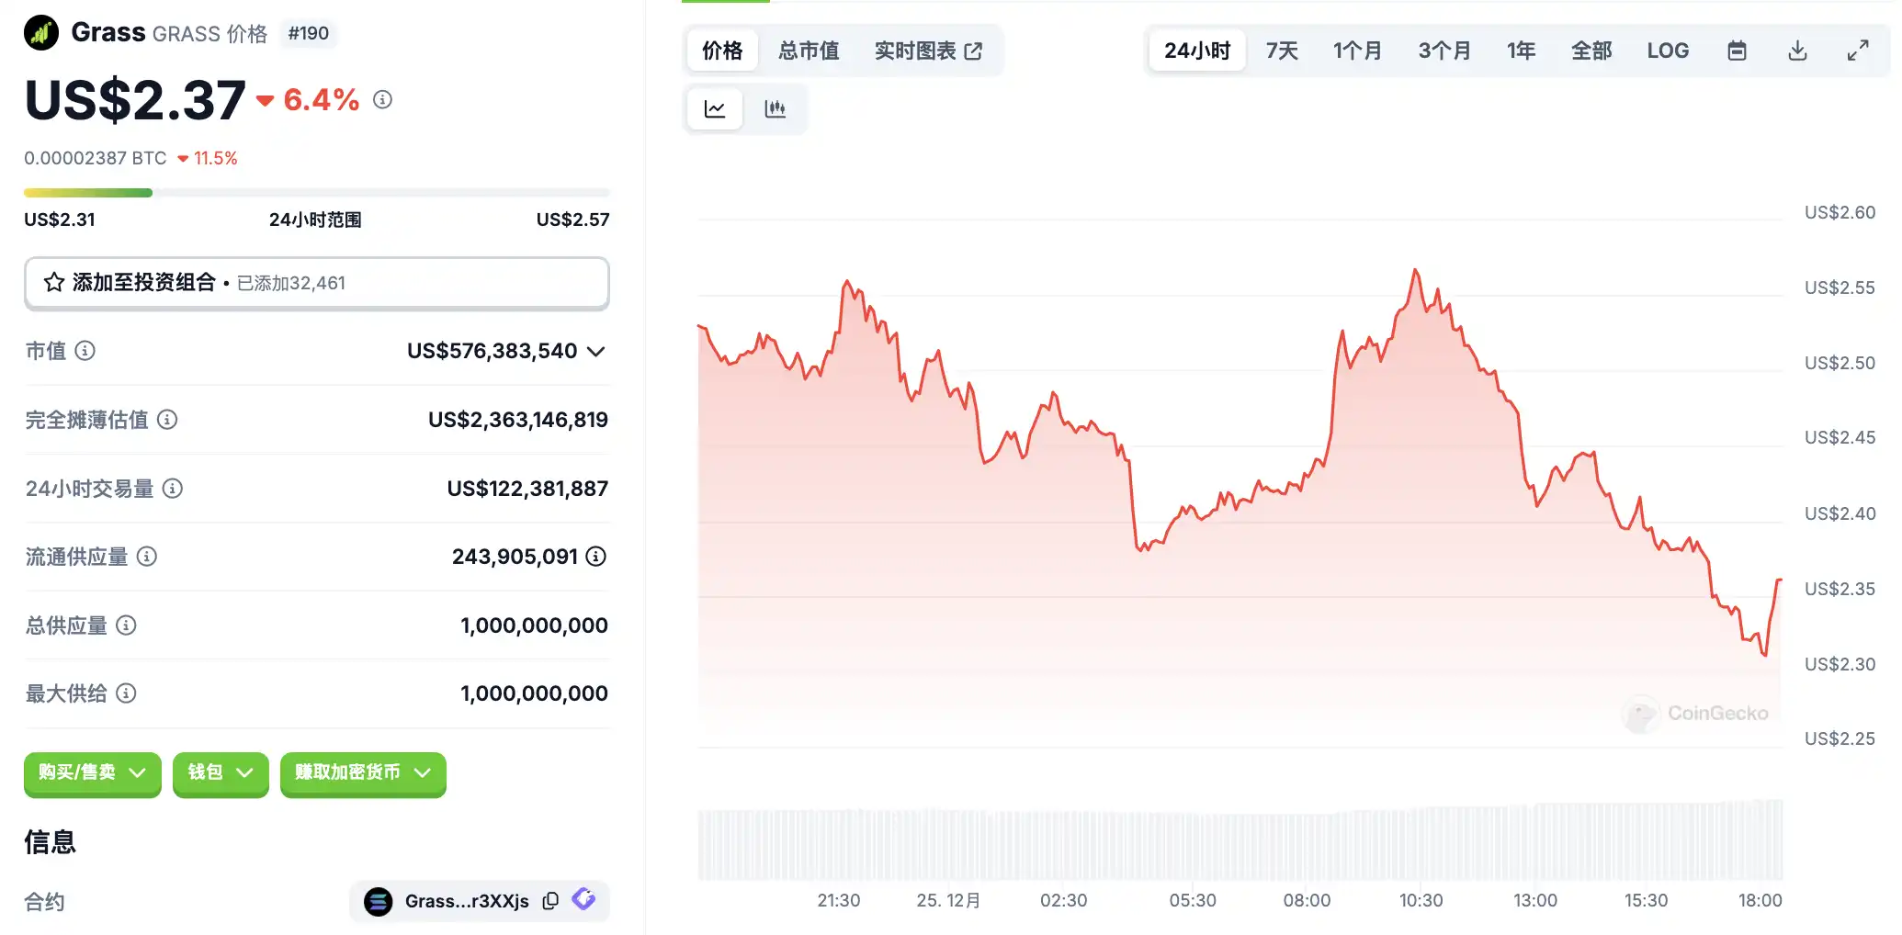Viewport: 1902px width, 935px height.
Task: Expand chart to fullscreen
Action: tap(1858, 51)
